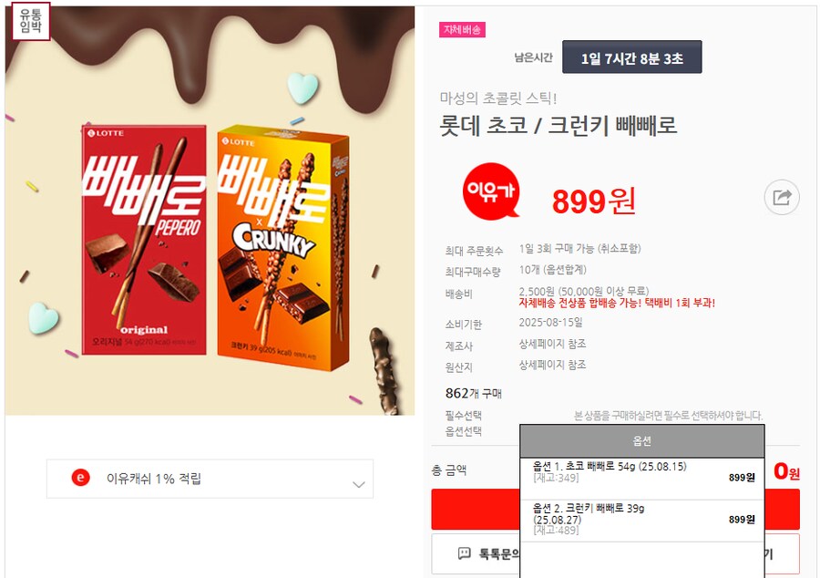This screenshot has width=820, height=578.
Task: Click product title 롯데 초코 / 크런키 빼빼로
Action: coord(558,126)
